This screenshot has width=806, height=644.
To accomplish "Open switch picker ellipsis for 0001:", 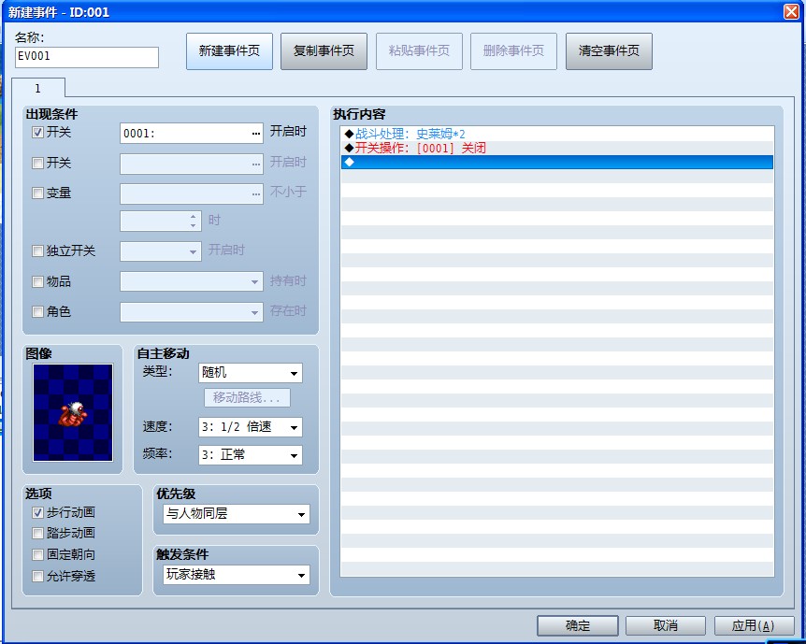I will point(256,134).
